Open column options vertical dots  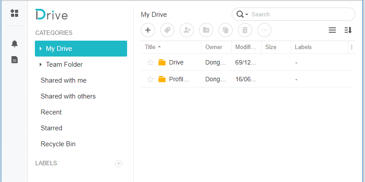pos(352,47)
